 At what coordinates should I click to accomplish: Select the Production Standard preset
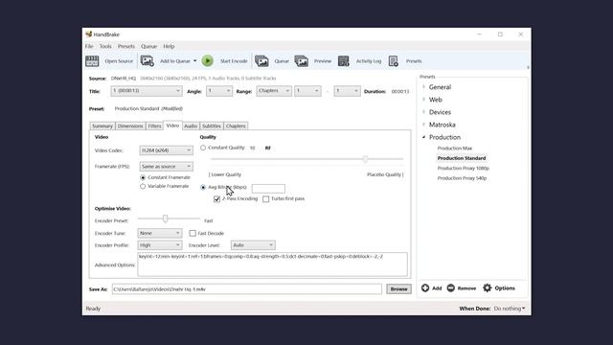point(462,158)
